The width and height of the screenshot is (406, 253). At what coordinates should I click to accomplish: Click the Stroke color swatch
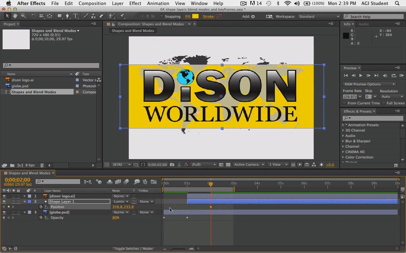pos(219,16)
